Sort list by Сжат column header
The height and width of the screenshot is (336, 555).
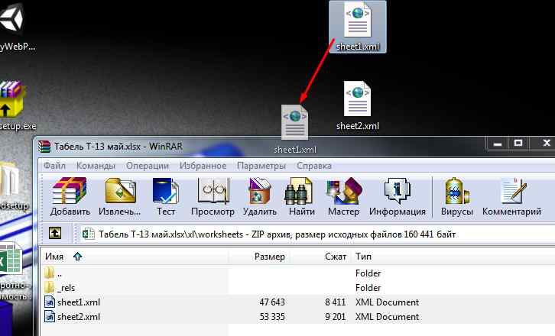point(335,257)
